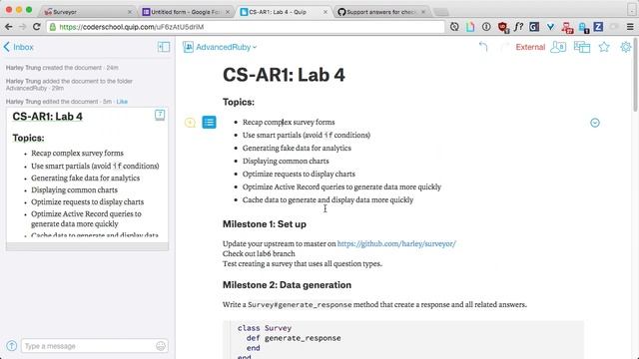This screenshot has width=639, height=359.
Task: Switch to Untitled form Google Forms tab
Action: pyautogui.click(x=186, y=12)
